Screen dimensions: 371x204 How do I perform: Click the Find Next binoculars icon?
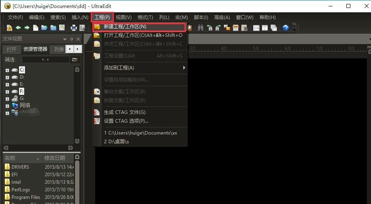(x=218, y=28)
